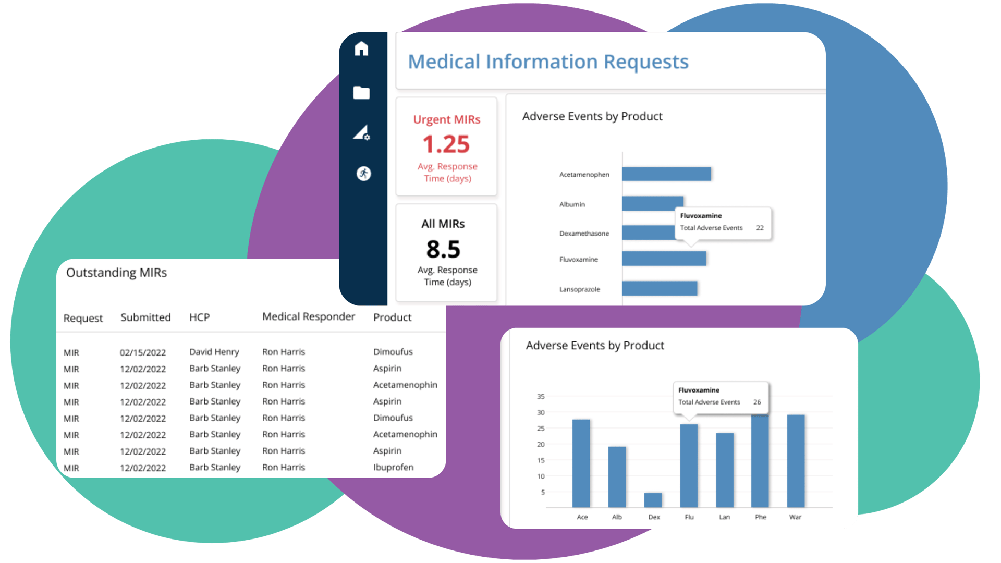Click the Dex x-axis label
The height and width of the screenshot is (563, 1001).
pos(654,517)
